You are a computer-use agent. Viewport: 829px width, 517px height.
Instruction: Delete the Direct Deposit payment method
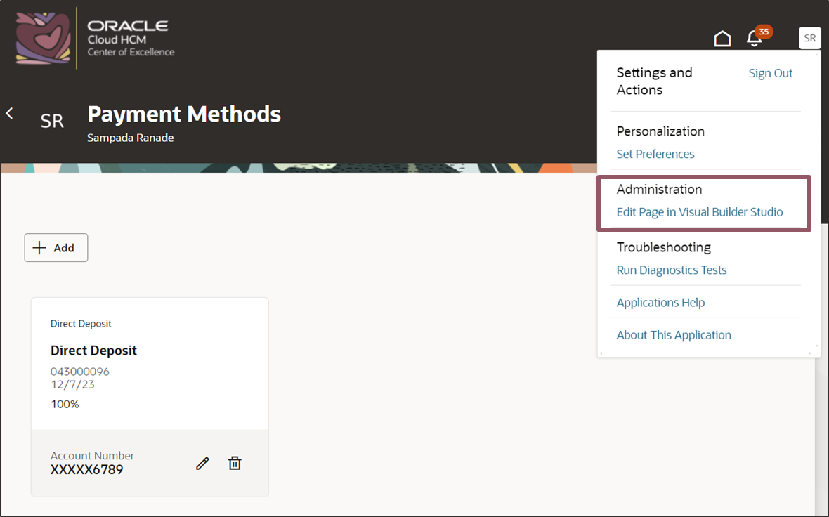click(x=235, y=463)
